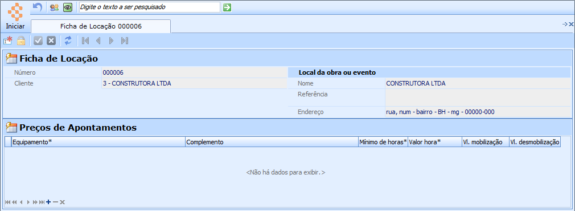Viewport: 575px width, 211px height.
Task: Go to the last record in toolbar
Action: tap(124, 40)
